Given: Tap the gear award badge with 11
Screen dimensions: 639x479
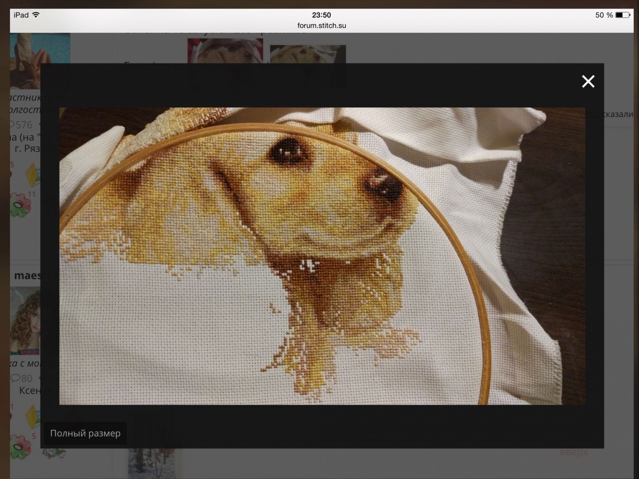Looking at the screenshot, I should coord(21,205).
